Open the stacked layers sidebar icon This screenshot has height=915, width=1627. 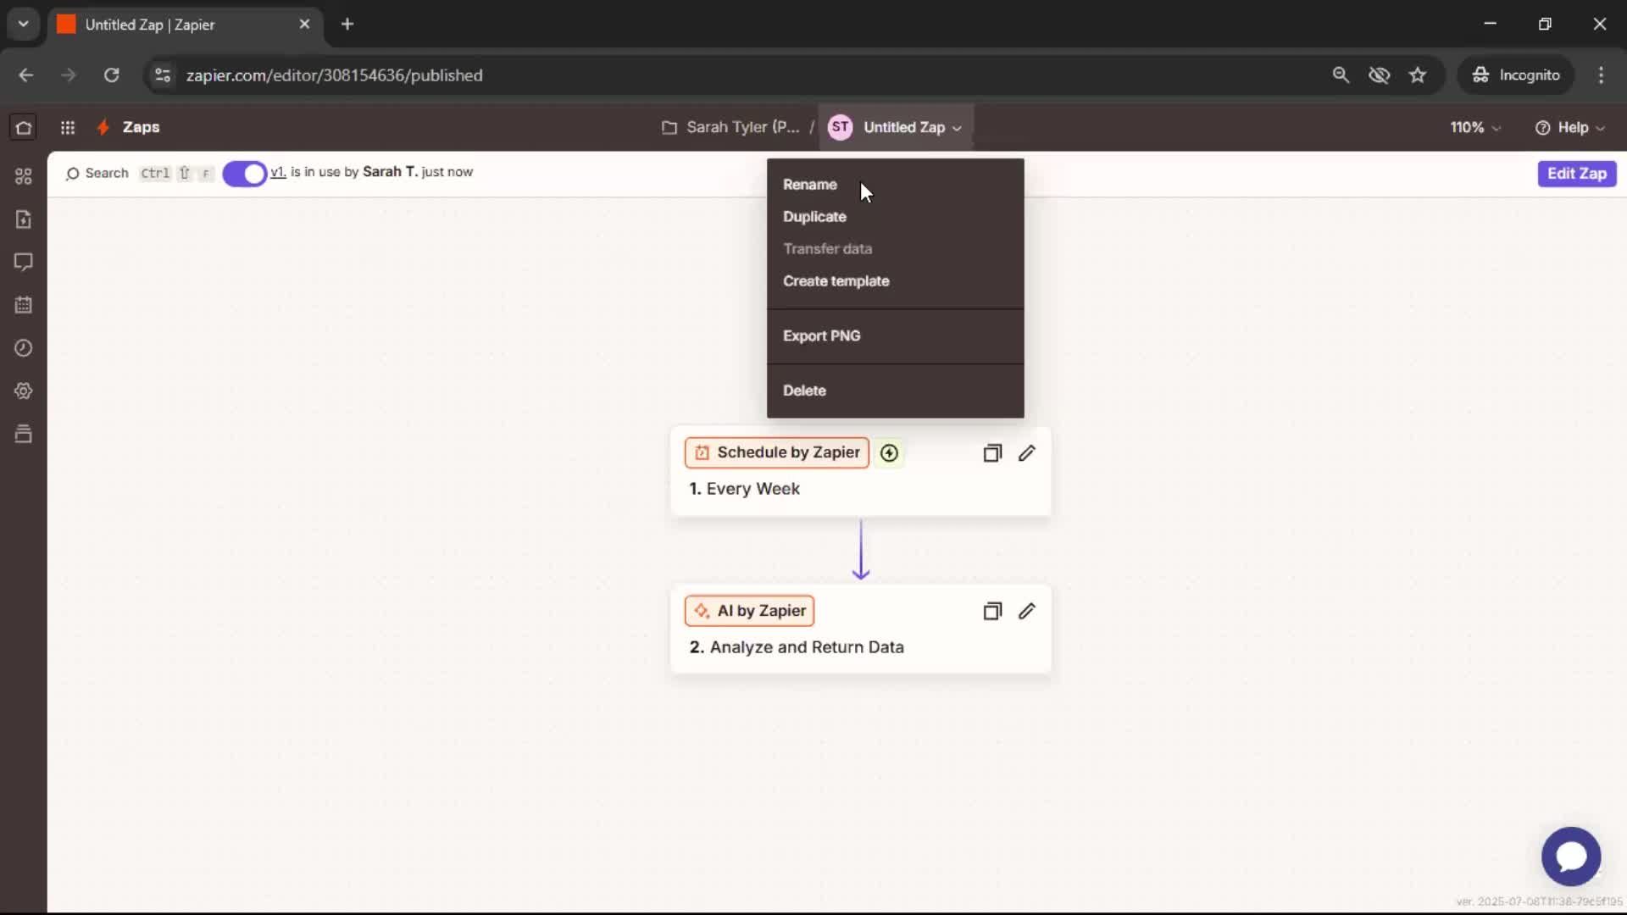(x=24, y=434)
